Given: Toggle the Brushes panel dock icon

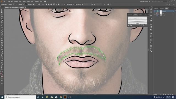Looking at the screenshot, I should (x=151, y=18).
